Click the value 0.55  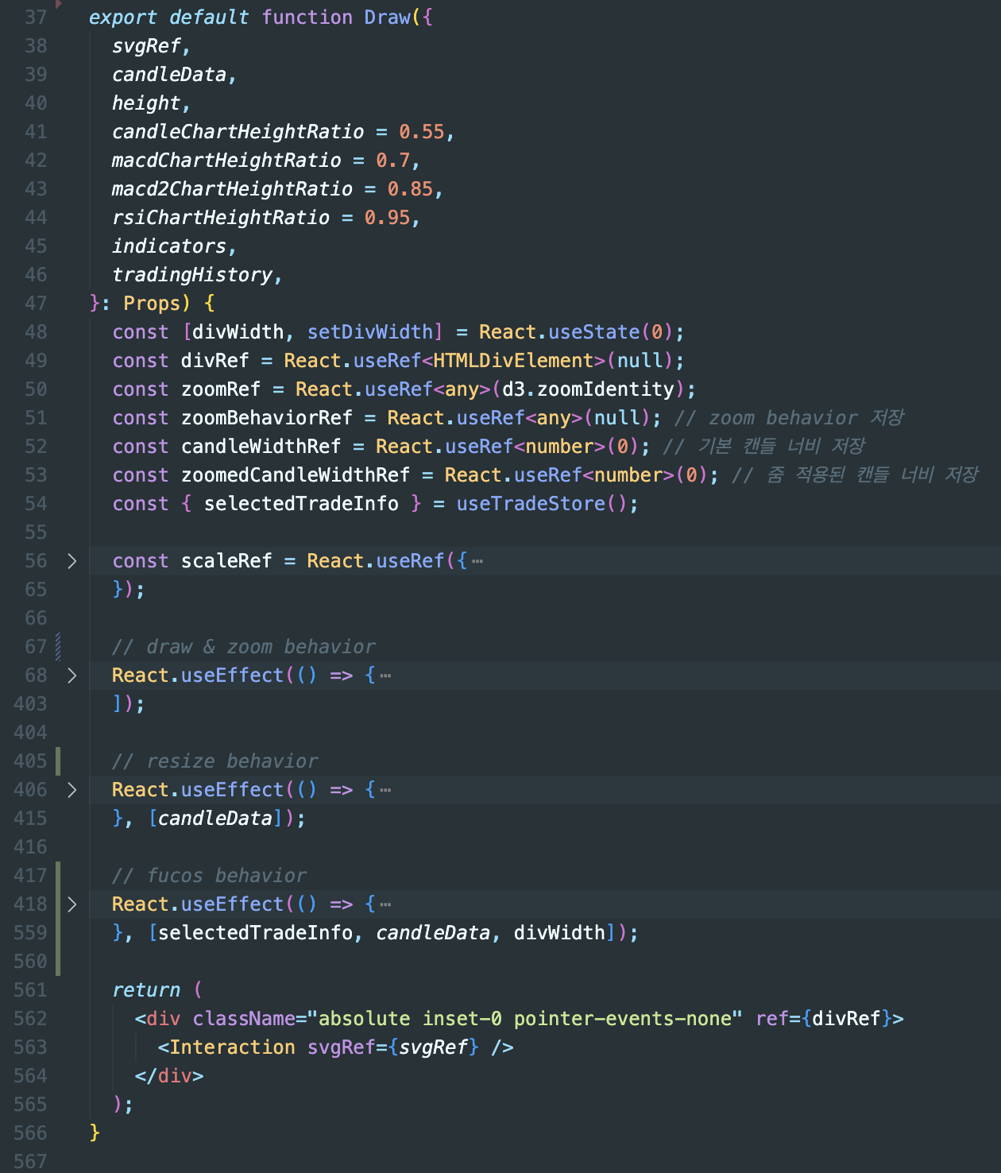pos(422,132)
